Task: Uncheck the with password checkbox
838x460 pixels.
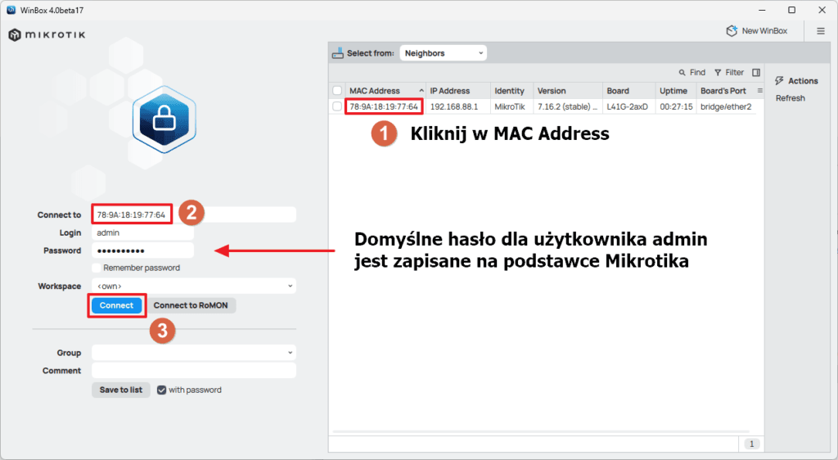Action: (x=162, y=390)
